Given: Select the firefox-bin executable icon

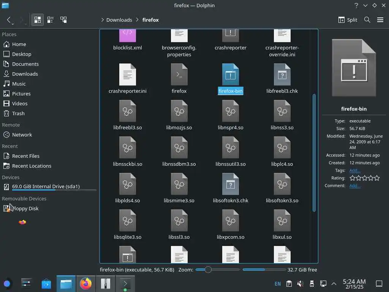Looking at the screenshot, I should tap(231, 75).
